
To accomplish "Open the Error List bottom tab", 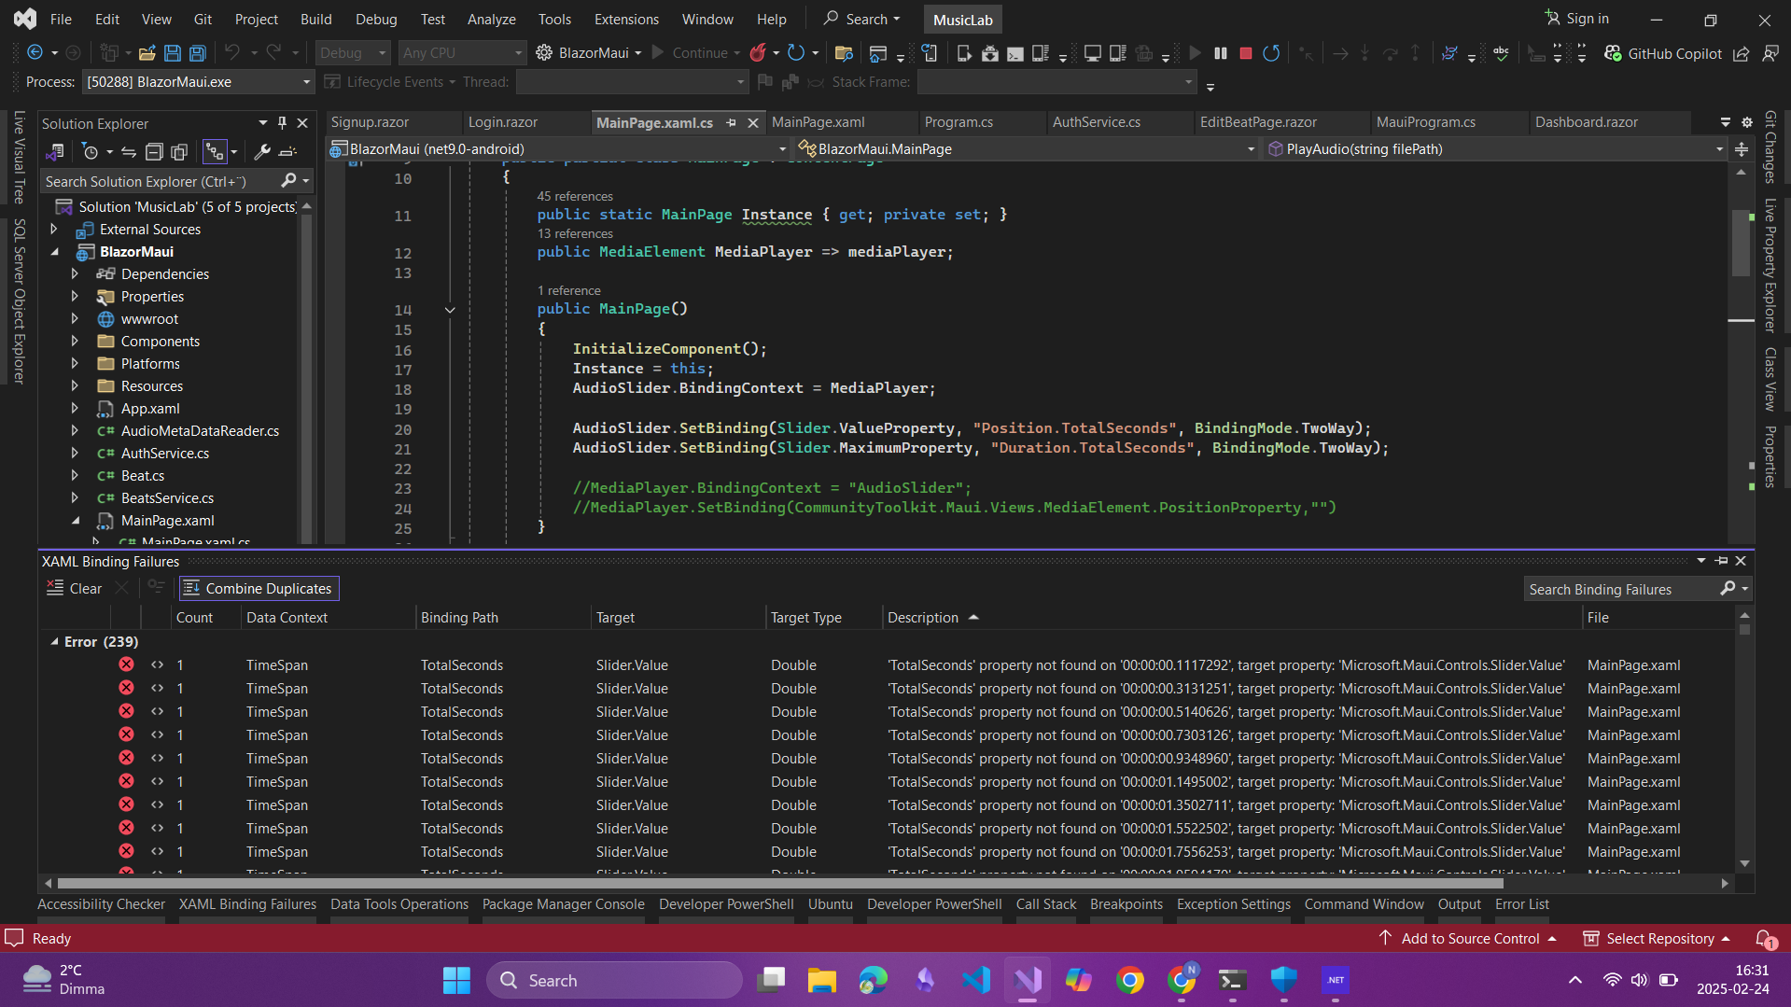I will point(1521,904).
